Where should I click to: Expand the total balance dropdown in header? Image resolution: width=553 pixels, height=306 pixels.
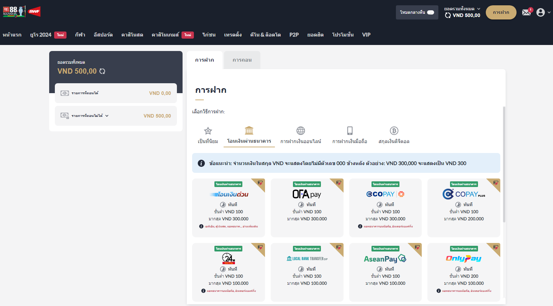tap(479, 9)
